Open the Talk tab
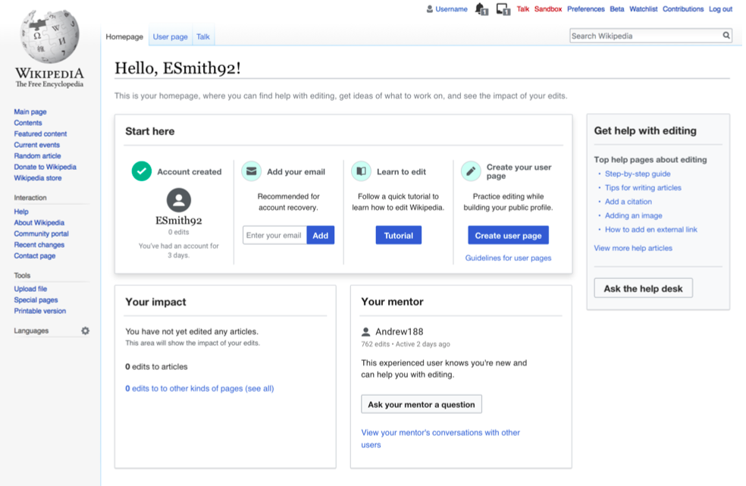 tap(203, 36)
